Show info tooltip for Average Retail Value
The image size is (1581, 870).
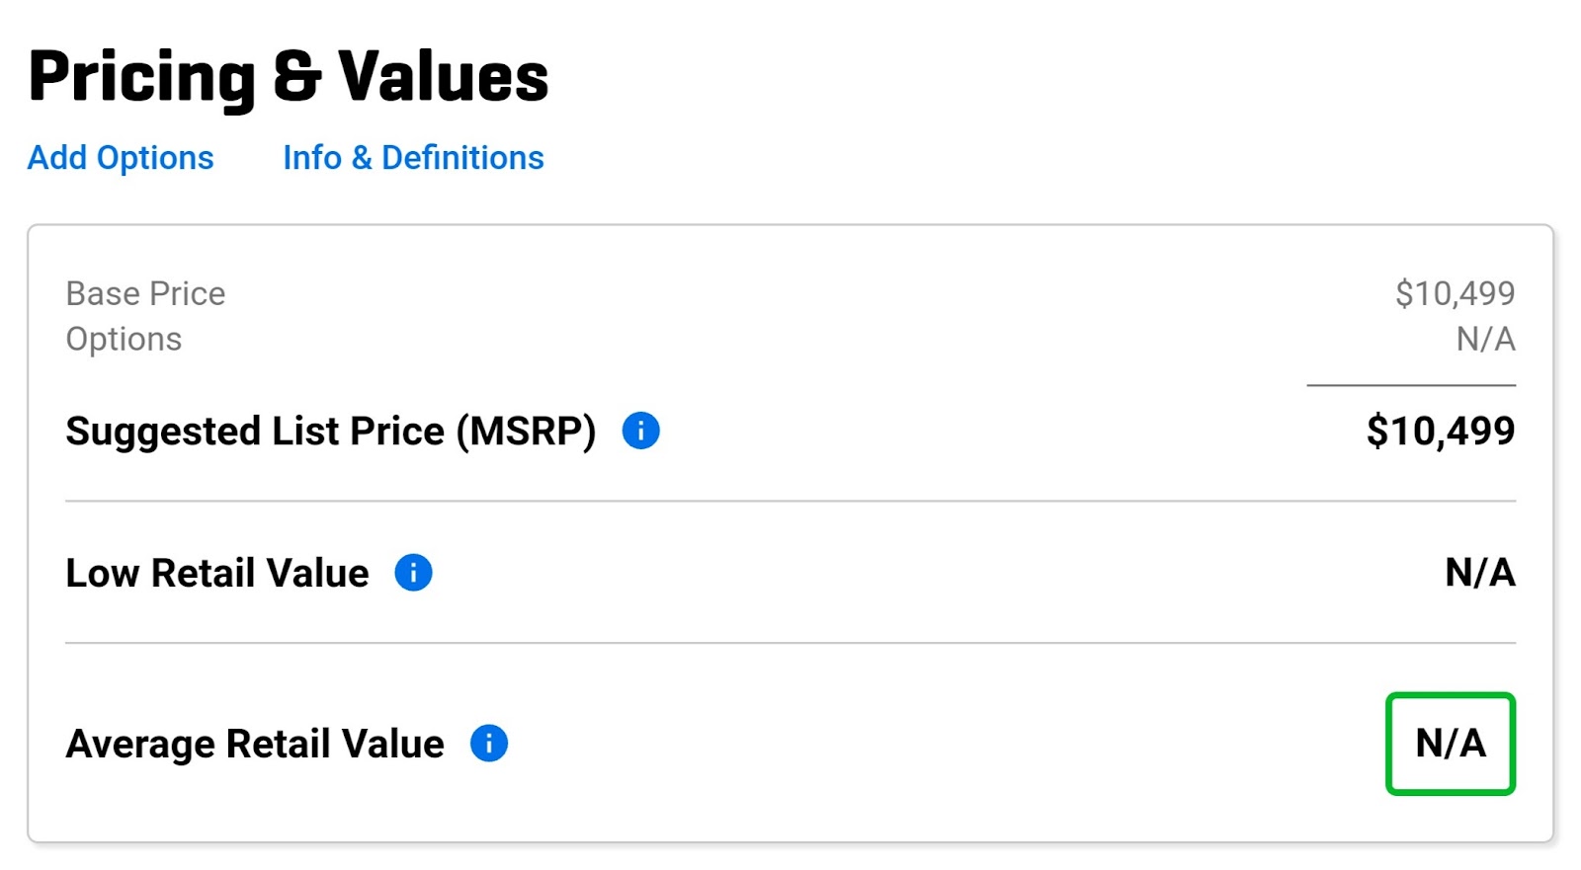tap(489, 743)
